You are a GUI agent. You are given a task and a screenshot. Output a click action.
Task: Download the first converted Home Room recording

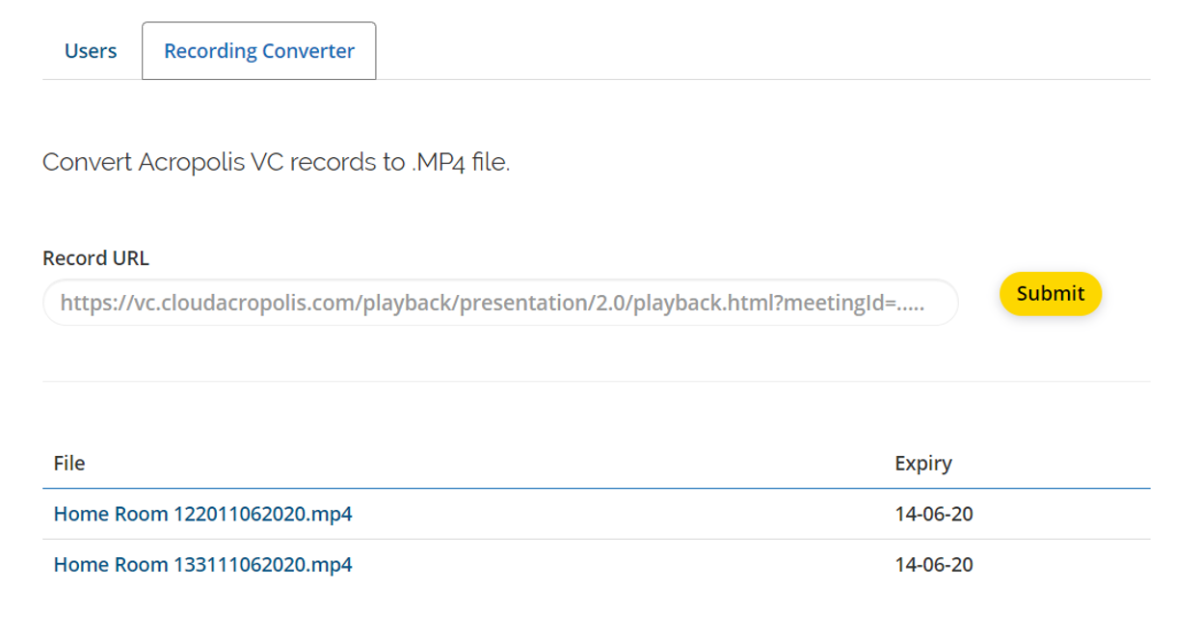[x=202, y=514]
